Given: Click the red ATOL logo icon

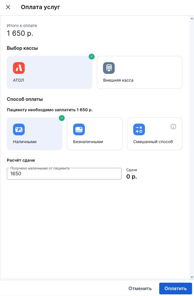Looking at the screenshot, I should pyautogui.click(x=19, y=68).
